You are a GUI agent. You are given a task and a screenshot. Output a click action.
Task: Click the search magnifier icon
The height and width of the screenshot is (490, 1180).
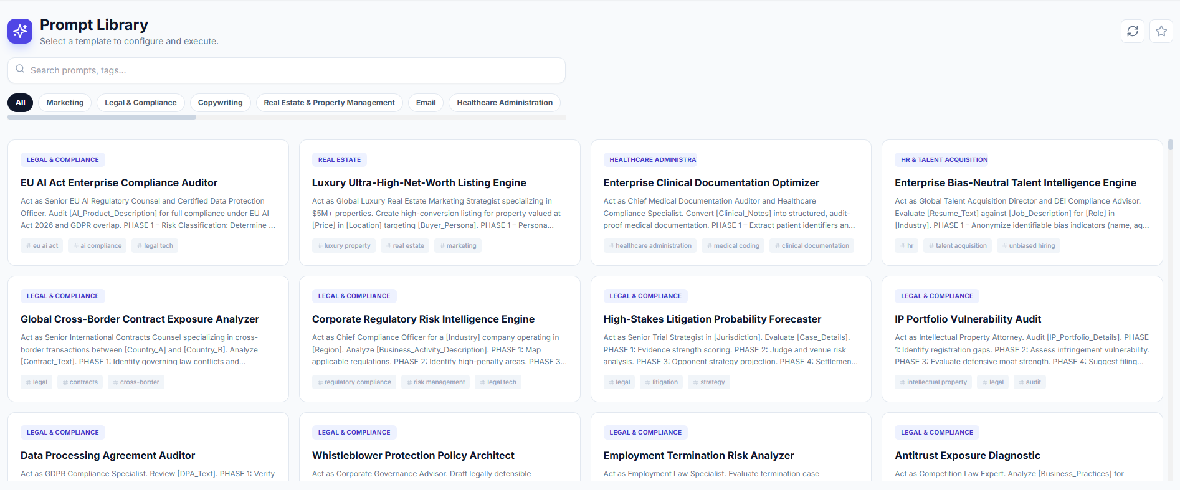pos(20,69)
